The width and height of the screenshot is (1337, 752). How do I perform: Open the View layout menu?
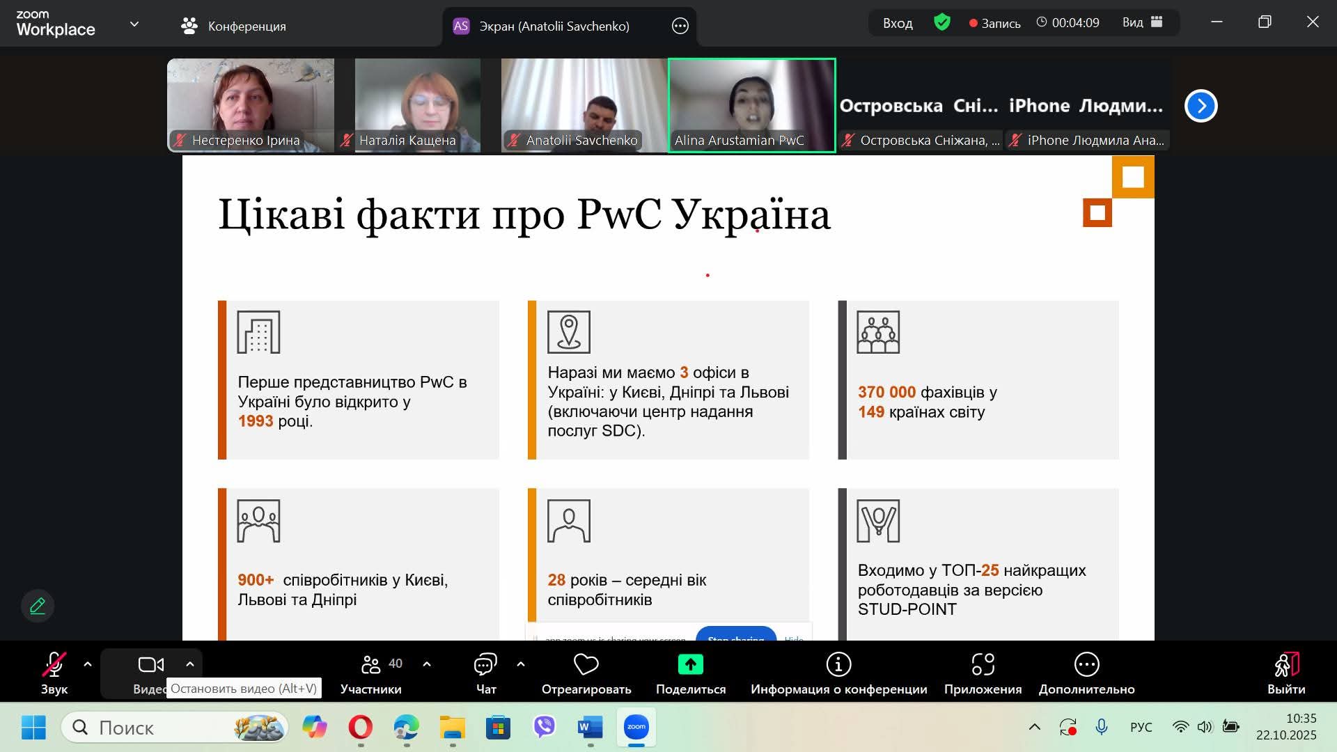click(x=1142, y=23)
